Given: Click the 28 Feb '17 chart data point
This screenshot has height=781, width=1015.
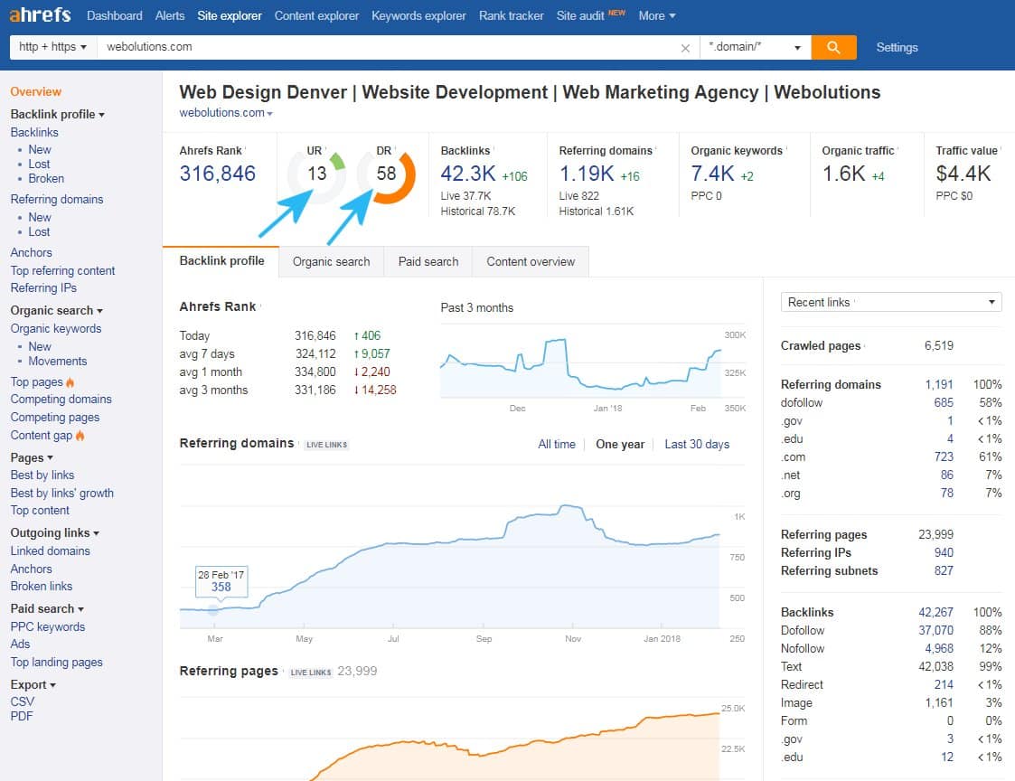Looking at the screenshot, I should pos(213,609).
